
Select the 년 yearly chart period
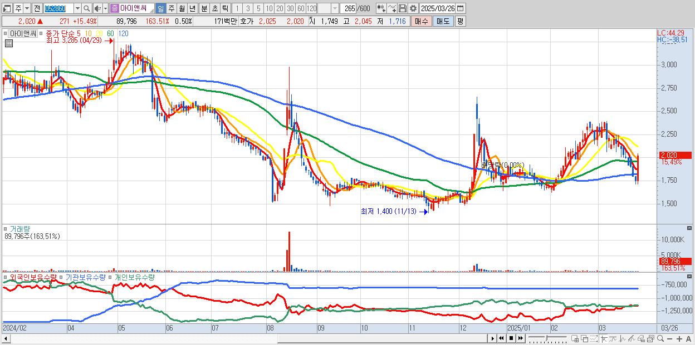pyautogui.click(x=192, y=8)
